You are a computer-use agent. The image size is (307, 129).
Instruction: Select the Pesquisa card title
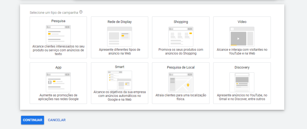coord(58,21)
